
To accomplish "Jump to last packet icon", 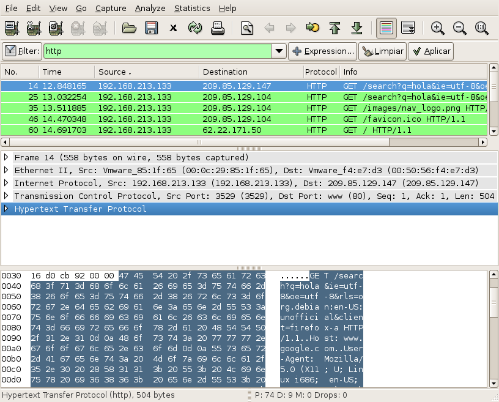I will [357, 28].
